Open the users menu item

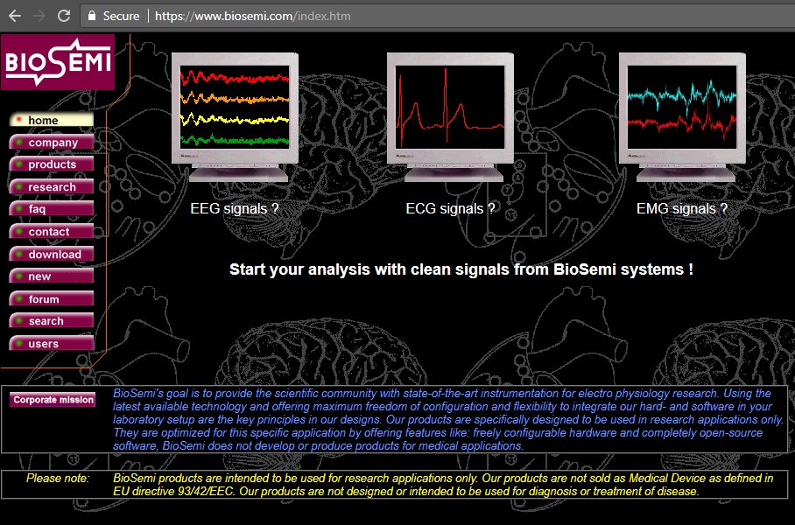coord(51,344)
